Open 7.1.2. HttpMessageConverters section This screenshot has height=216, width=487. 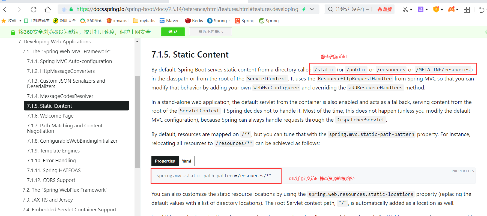tap(61, 71)
